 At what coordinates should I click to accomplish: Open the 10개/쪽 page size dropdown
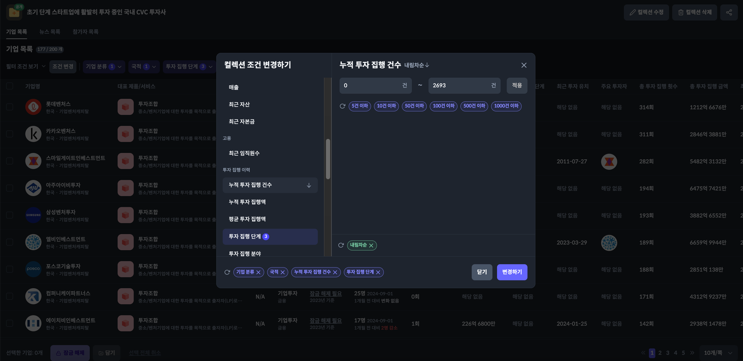(718, 353)
